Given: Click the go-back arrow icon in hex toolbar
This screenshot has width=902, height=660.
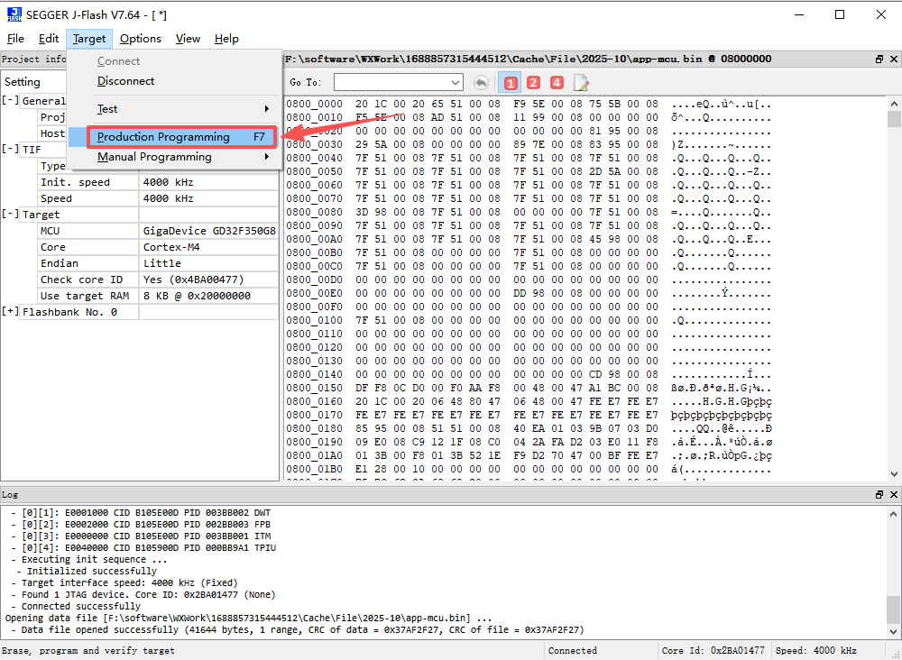Looking at the screenshot, I should coord(481,83).
